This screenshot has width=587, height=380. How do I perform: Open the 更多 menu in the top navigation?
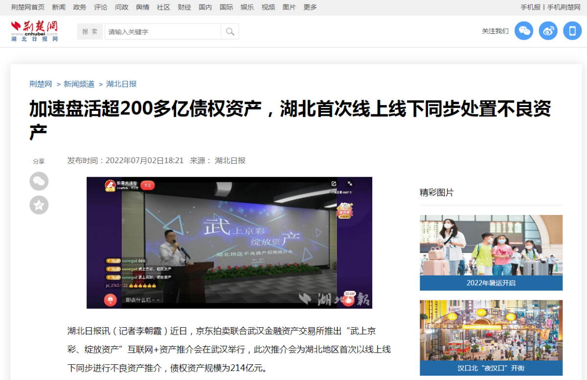click(310, 7)
